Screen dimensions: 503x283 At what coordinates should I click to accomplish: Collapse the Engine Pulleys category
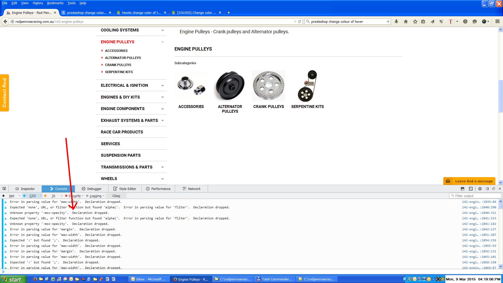(x=162, y=42)
